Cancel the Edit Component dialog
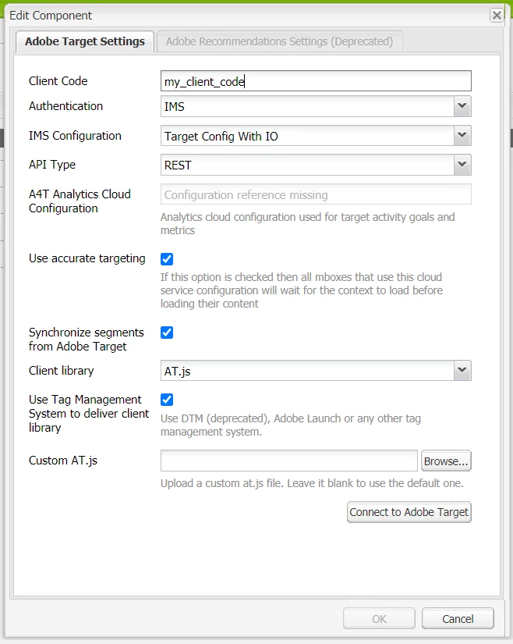513x644 pixels. click(458, 618)
